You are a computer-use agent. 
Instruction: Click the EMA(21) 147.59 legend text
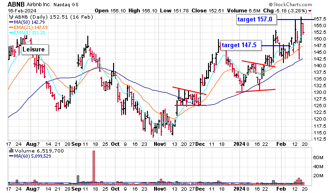pyautogui.click(x=31, y=28)
